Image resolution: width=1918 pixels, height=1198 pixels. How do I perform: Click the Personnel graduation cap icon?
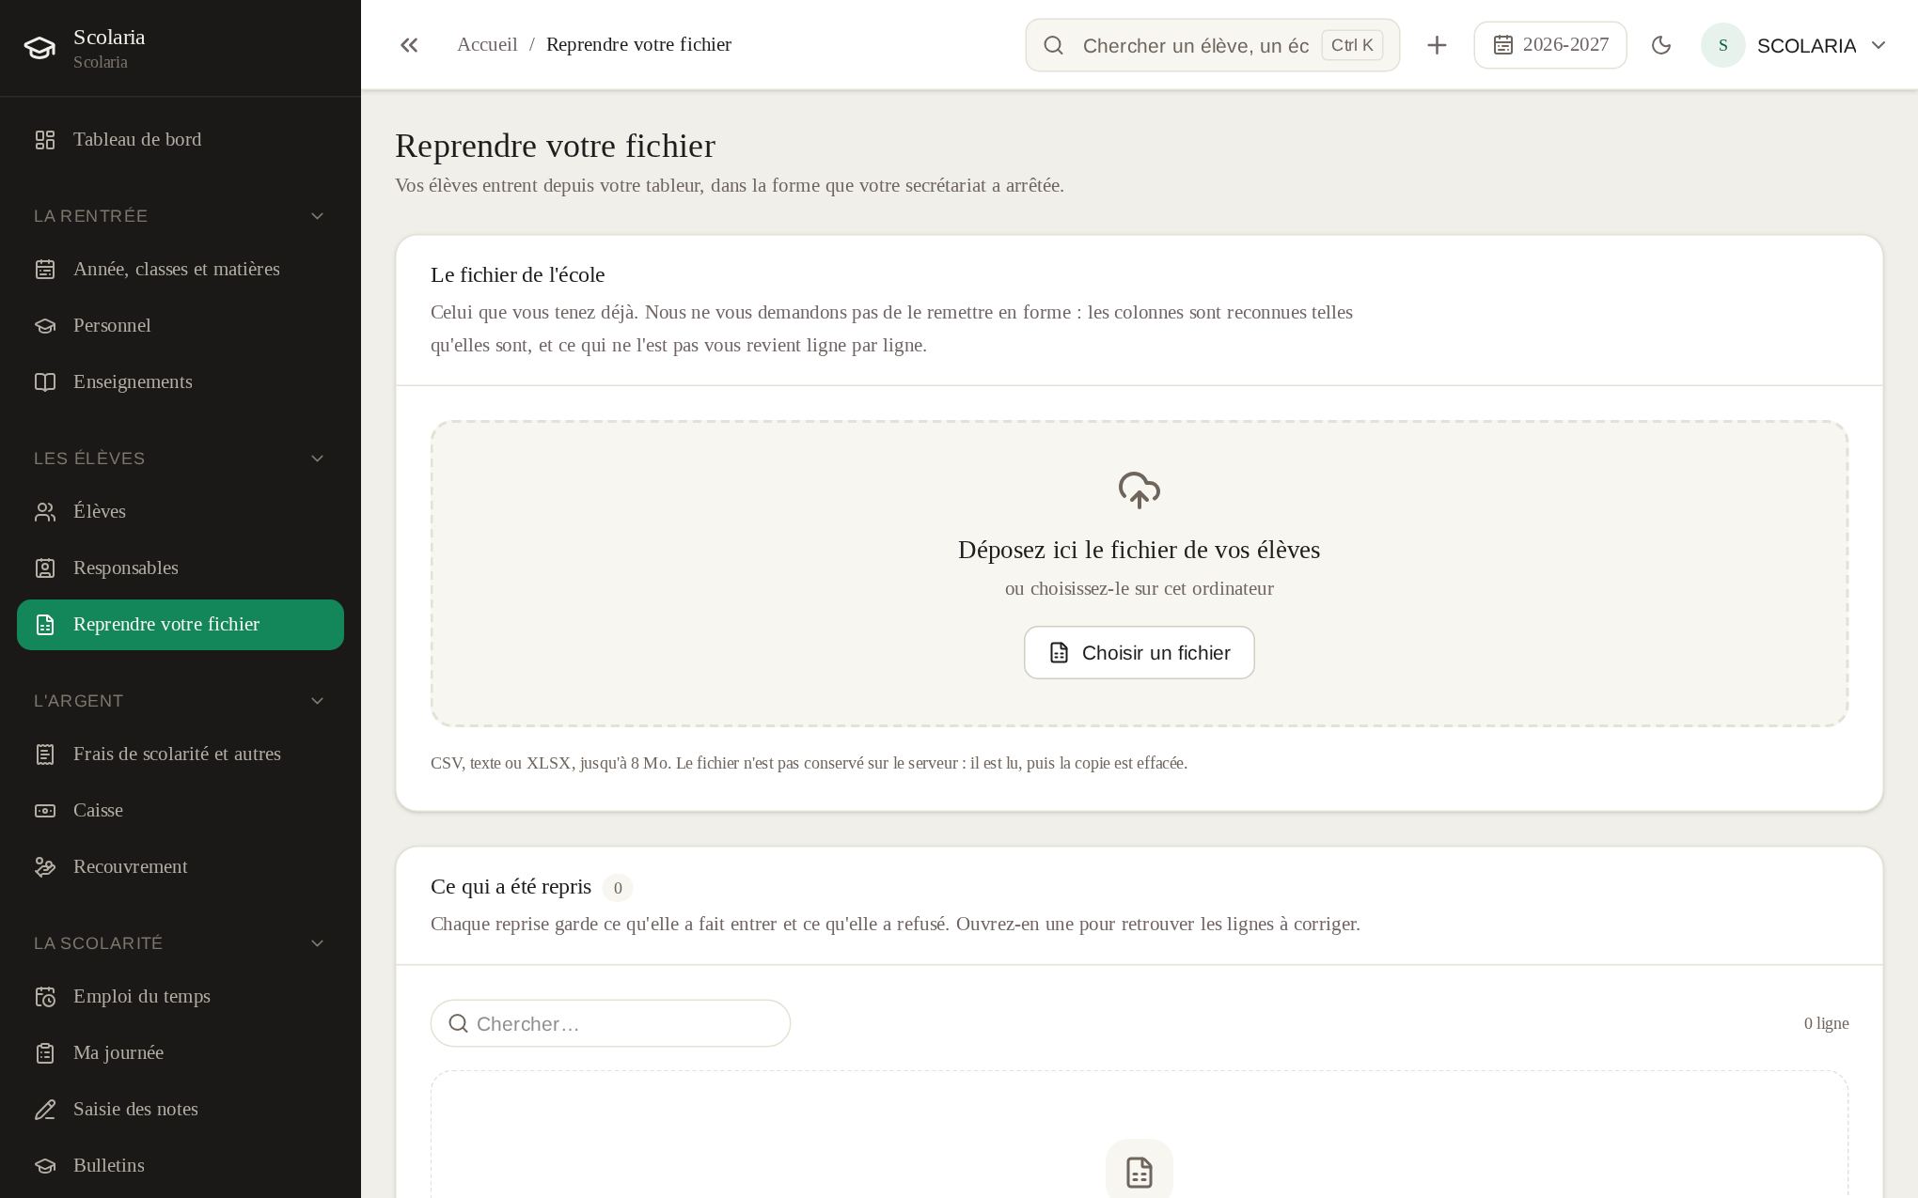[x=45, y=326]
